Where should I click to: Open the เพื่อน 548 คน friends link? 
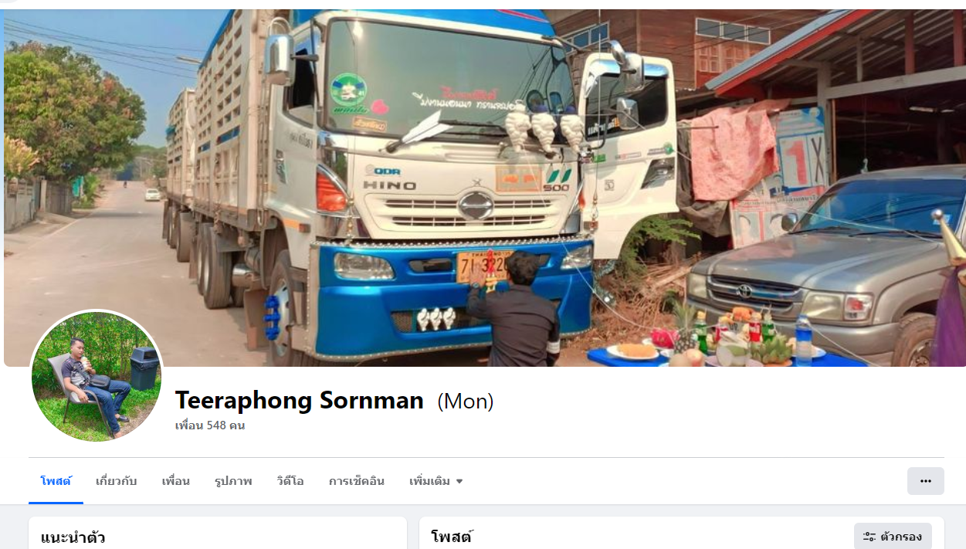click(x=210, y=425)
